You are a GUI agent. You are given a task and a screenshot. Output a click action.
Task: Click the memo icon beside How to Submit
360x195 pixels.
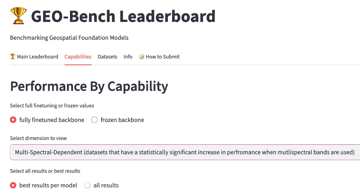pos(142,57)
